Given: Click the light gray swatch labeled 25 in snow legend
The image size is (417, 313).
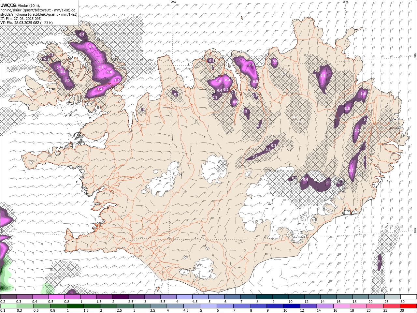Looking at the screenshot, I should (392, 297).
